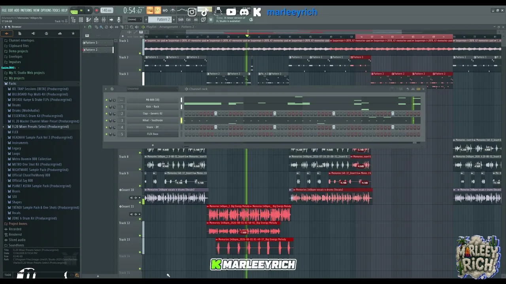The image size is (506, 284).
Task: Select the Zoom magnifier tool in Playlist
Action: tap(132, 27)
